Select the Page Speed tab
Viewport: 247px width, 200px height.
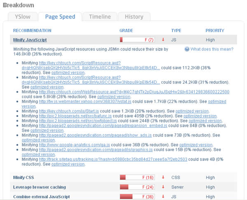60,17
